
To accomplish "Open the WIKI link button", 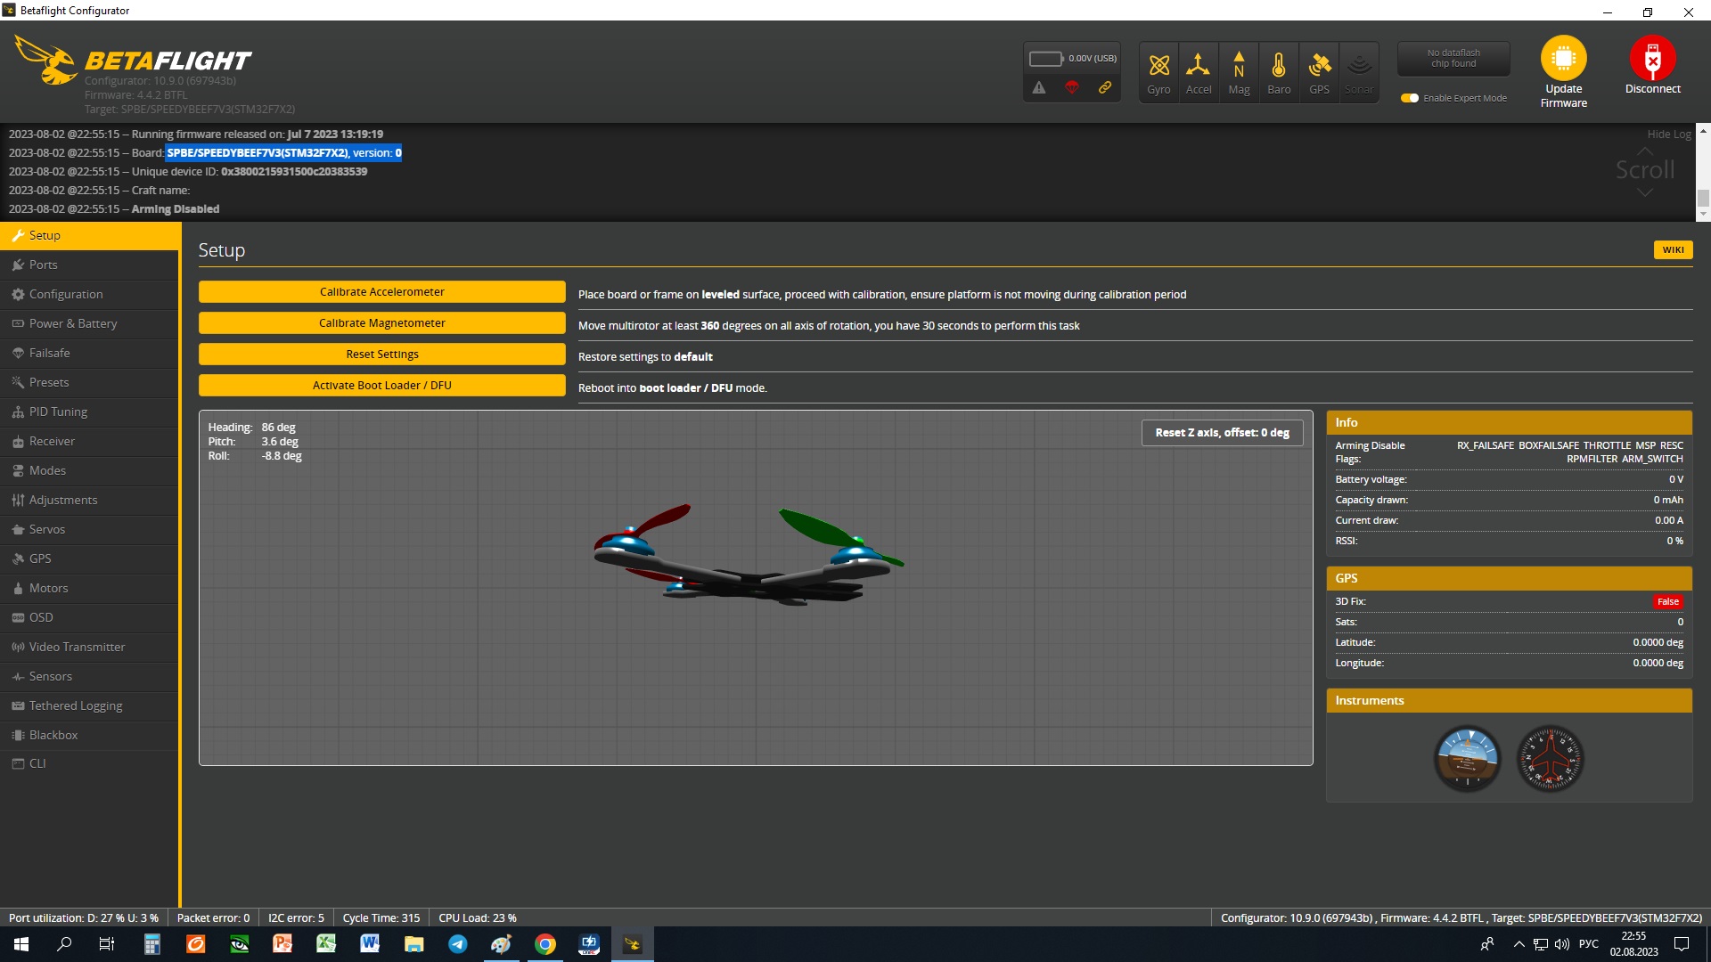I will (x=1673, y=250).
